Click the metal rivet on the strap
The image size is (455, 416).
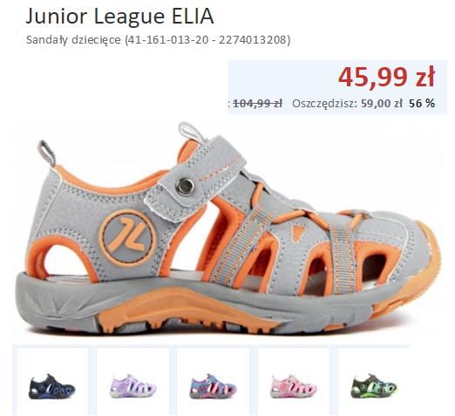click(184, 185)
